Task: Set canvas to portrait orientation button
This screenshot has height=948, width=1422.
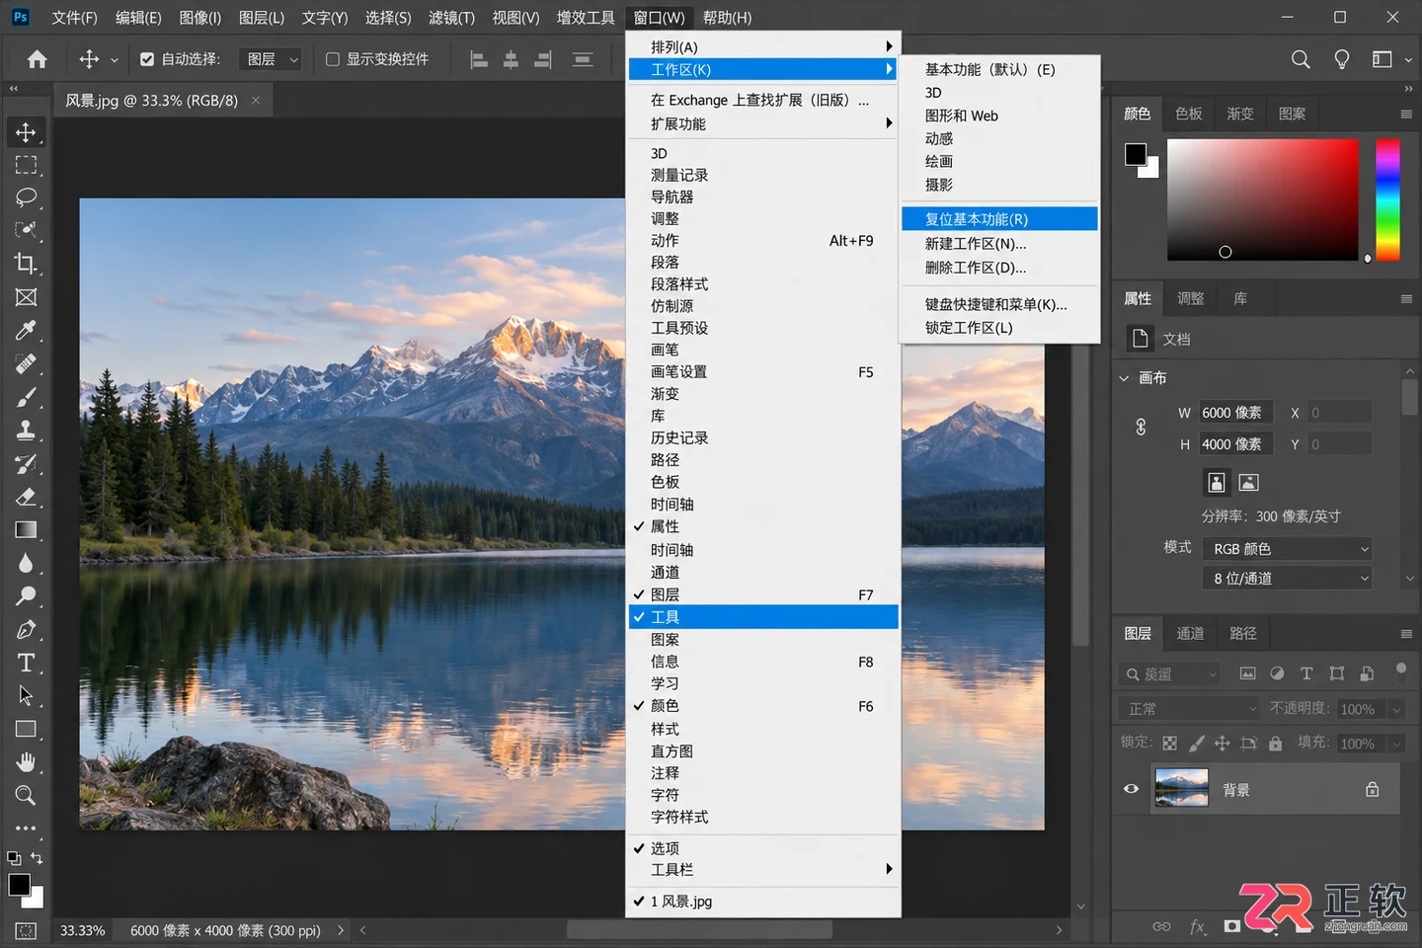Action: (1217, 482)
